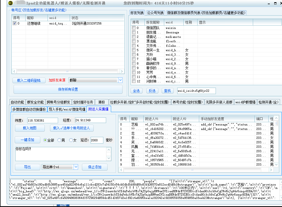Screen dimensions: 282x207
Task: Click 保存所有设置 button
Action: coord(68,89)
